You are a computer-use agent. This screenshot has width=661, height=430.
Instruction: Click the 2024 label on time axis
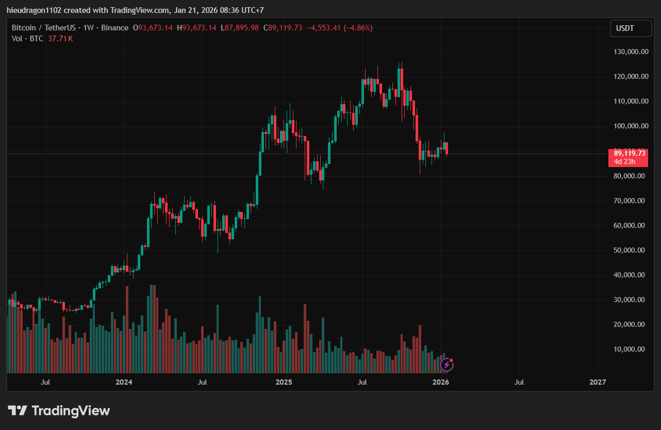pos(124,383)
